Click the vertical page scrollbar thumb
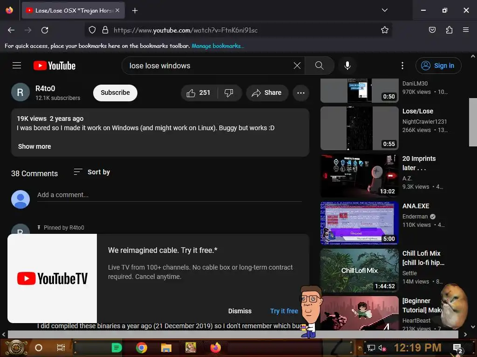 click(473, 122)
